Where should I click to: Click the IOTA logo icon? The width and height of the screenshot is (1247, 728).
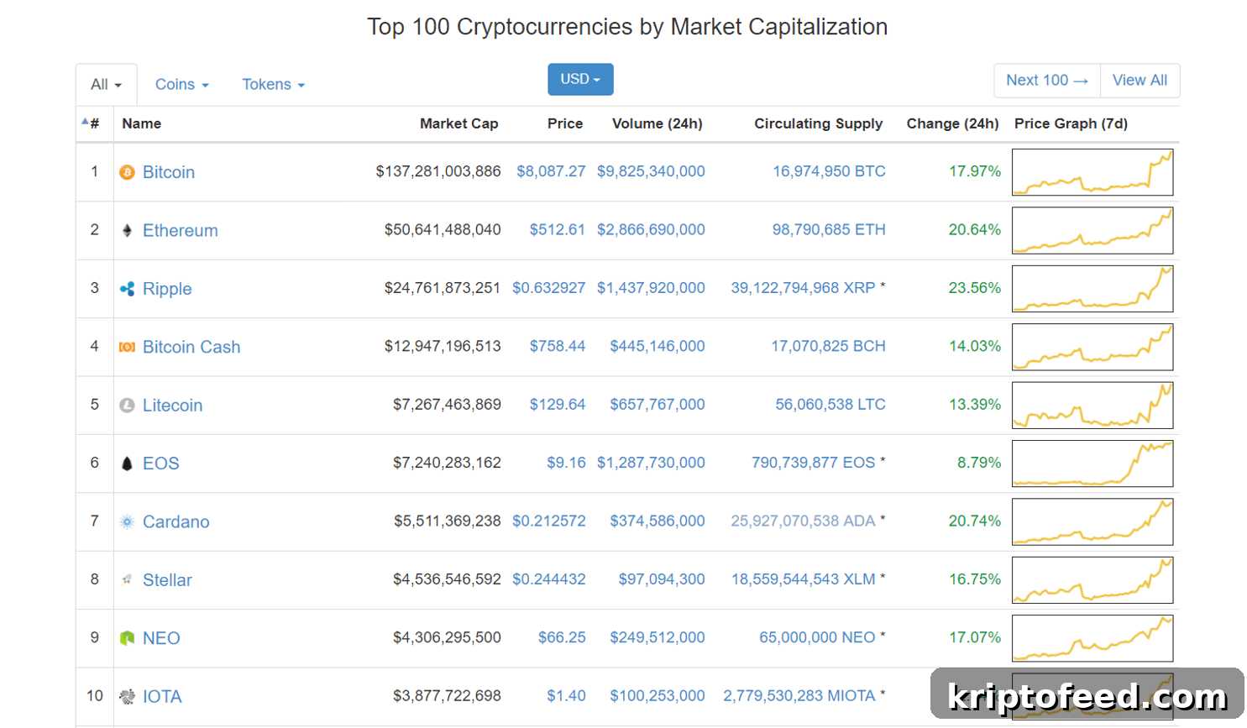pos(127,696)
